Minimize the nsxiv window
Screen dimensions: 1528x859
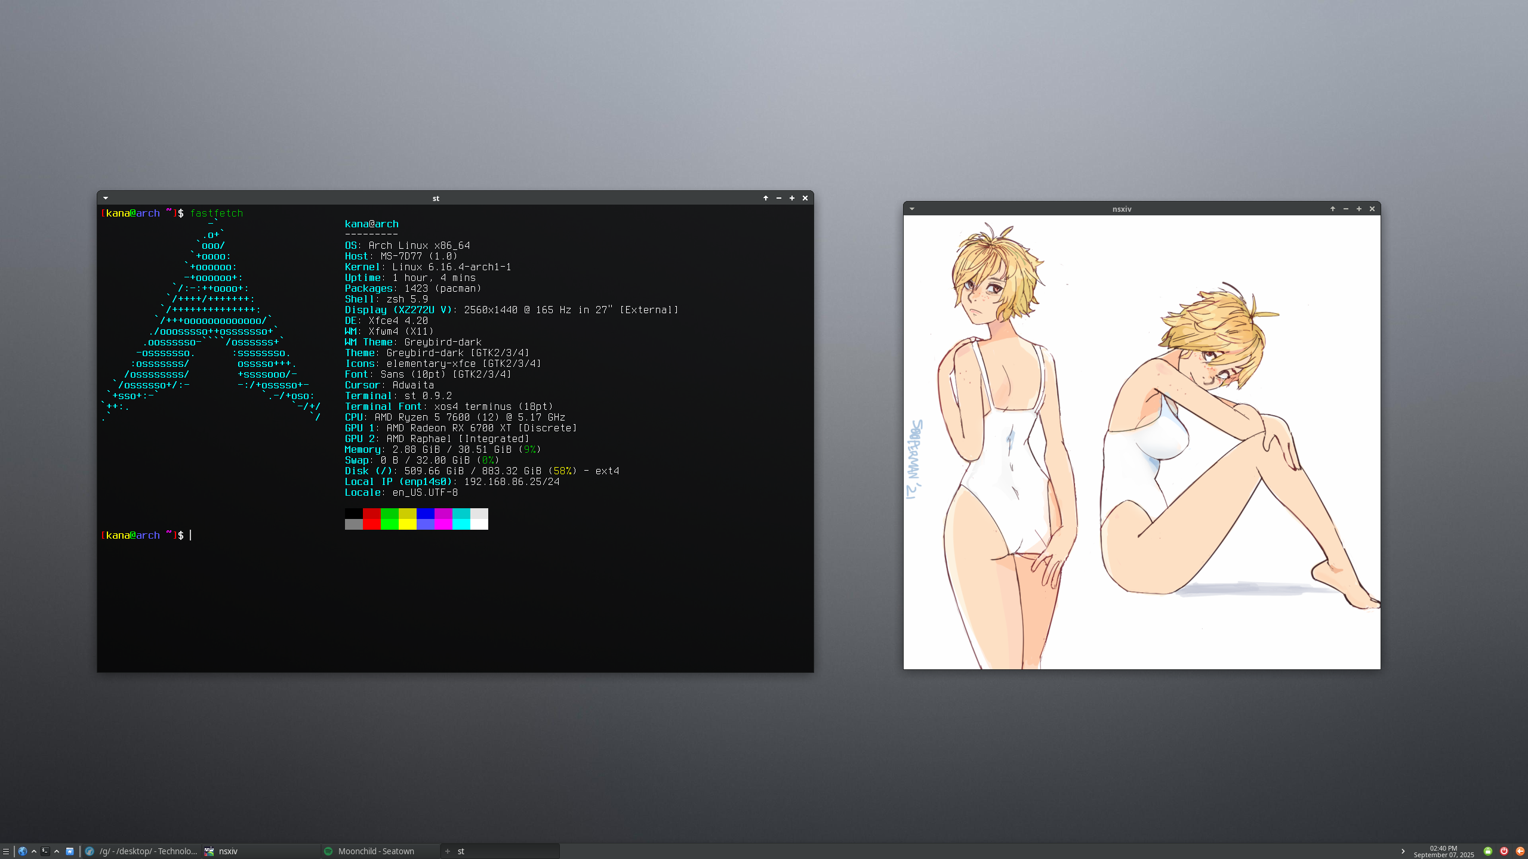1346,209
